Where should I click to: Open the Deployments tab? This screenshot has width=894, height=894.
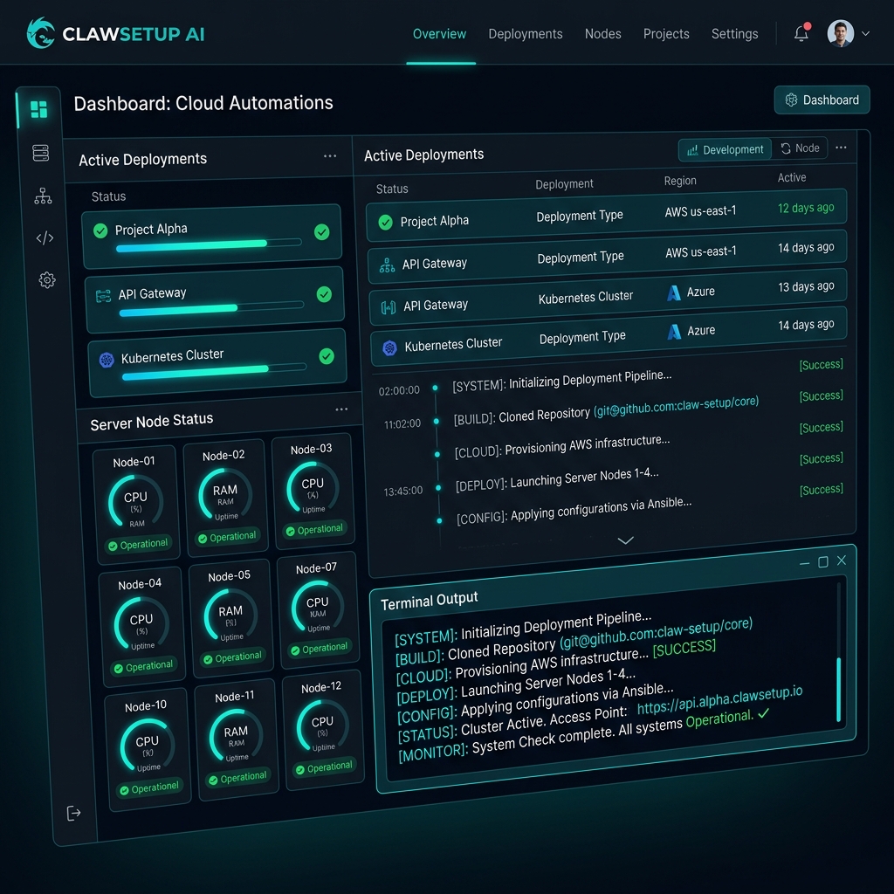coord(525,34)
